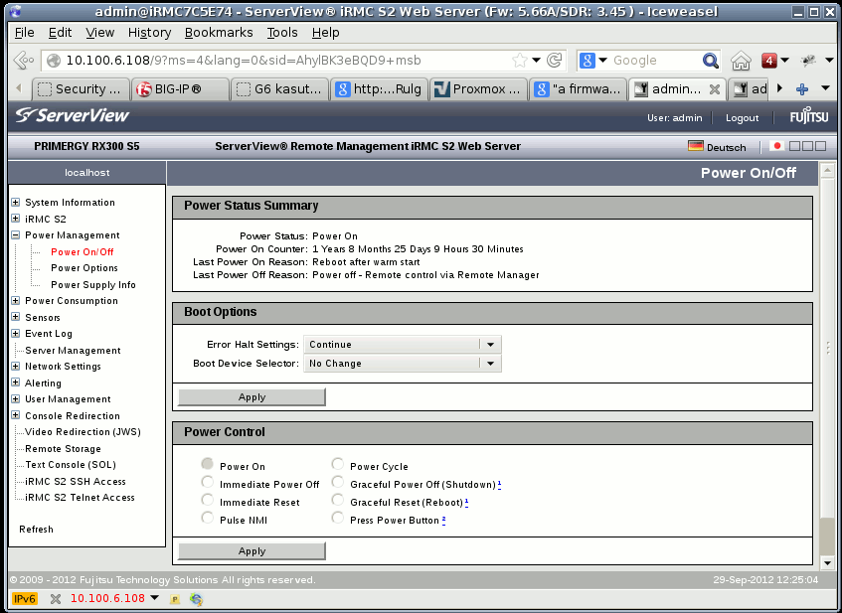Screen dimensions: 842x613
Task: Click the Japanese flag icon
Action: [x=776, y=146]
